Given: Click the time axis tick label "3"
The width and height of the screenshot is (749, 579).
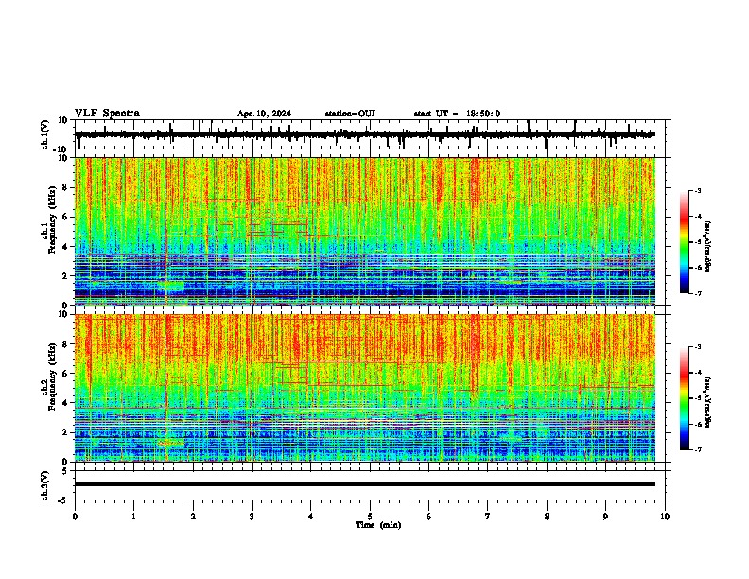Looking at the screenshot, I should coord(252,517).
